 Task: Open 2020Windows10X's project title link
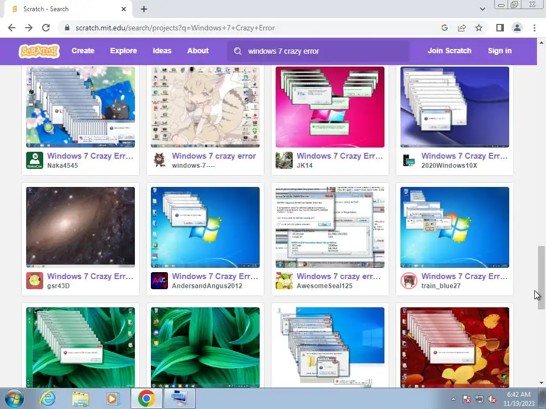(x=464, y=156)
